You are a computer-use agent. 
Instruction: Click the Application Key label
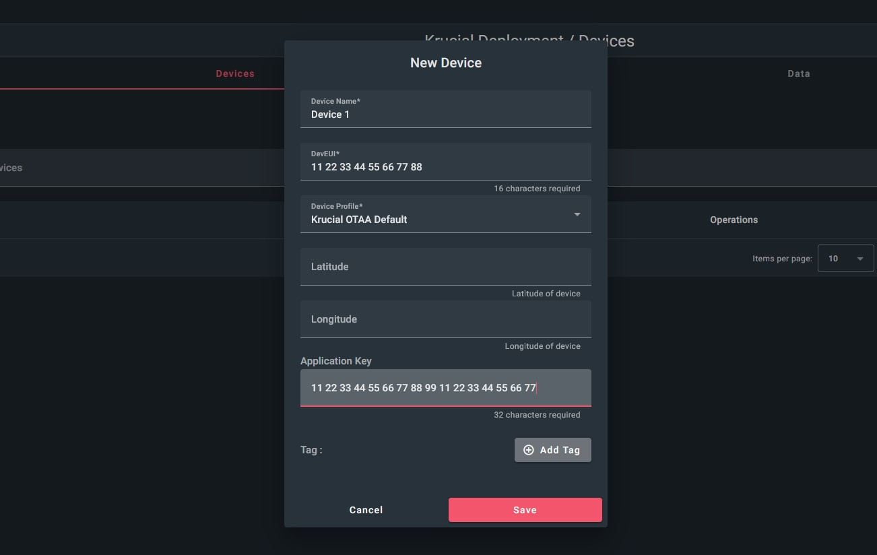336,361
